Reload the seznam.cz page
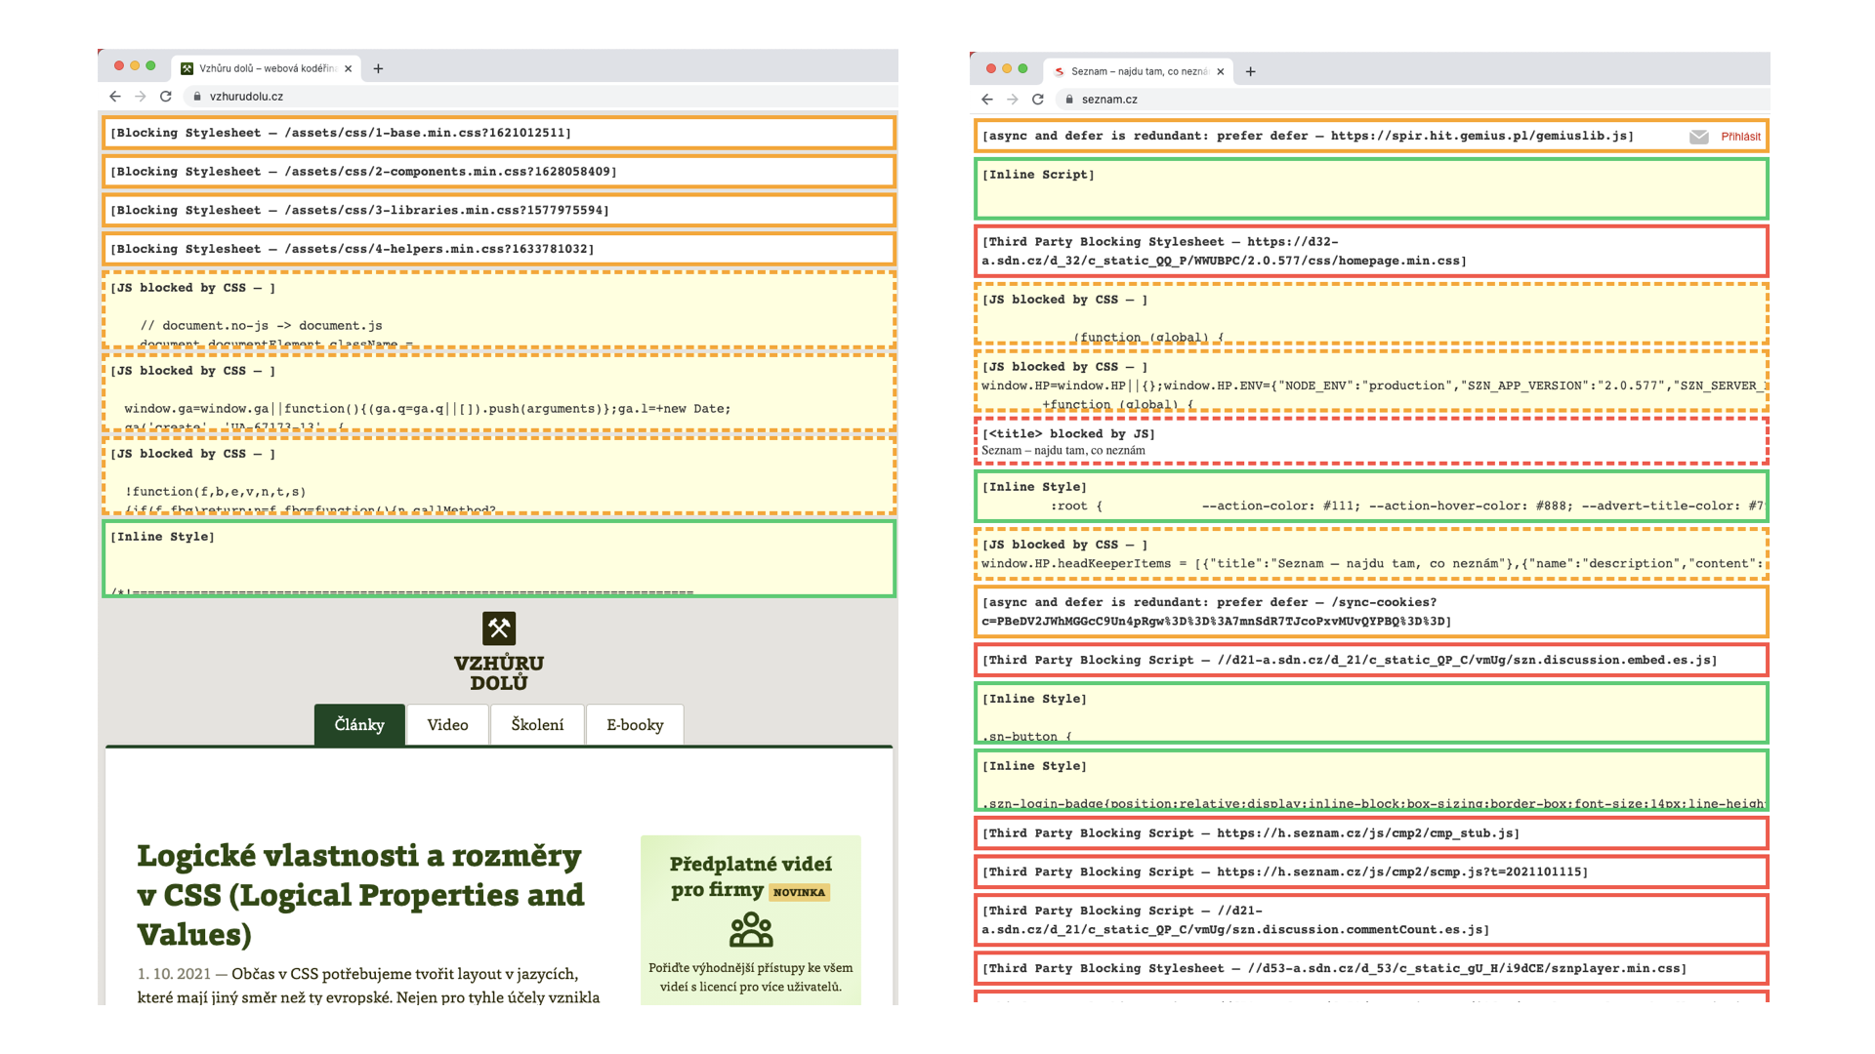This screenshot has width=1875, height=1054. [1038, 100]
